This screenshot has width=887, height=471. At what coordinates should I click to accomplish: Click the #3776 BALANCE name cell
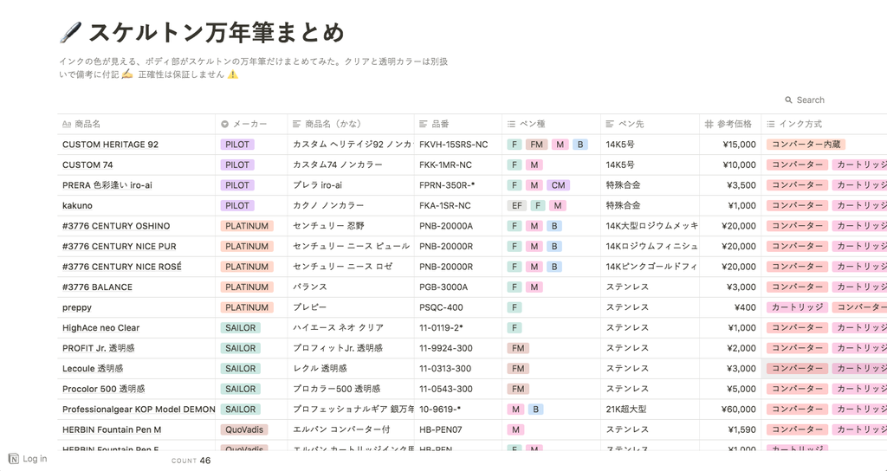(136, 287)
